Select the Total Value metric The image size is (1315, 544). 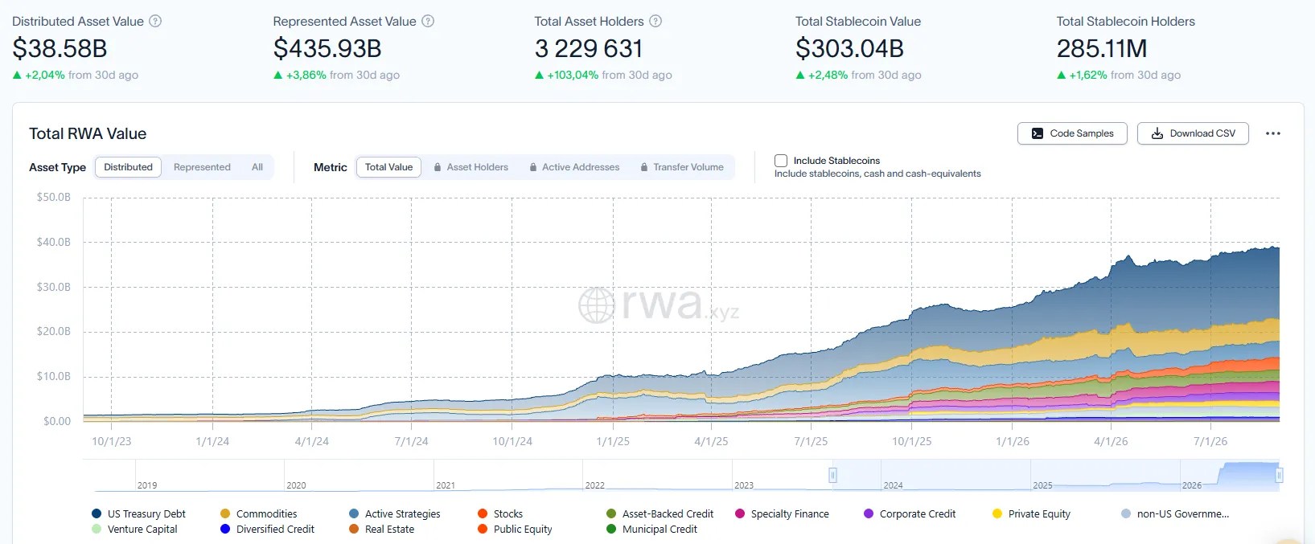tap(388, 167)
